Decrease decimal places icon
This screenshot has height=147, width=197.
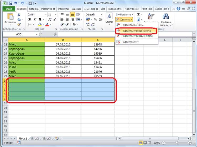[x=93, y=24]
